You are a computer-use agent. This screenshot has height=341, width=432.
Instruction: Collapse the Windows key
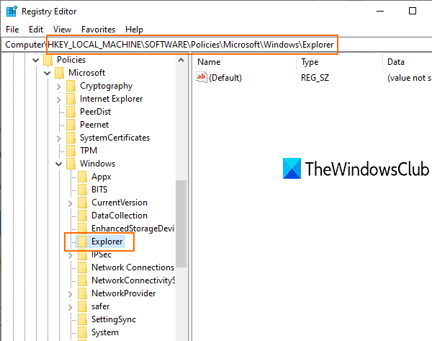pos(59,164)
